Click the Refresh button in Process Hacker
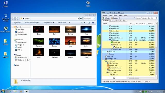 (106, 18)
